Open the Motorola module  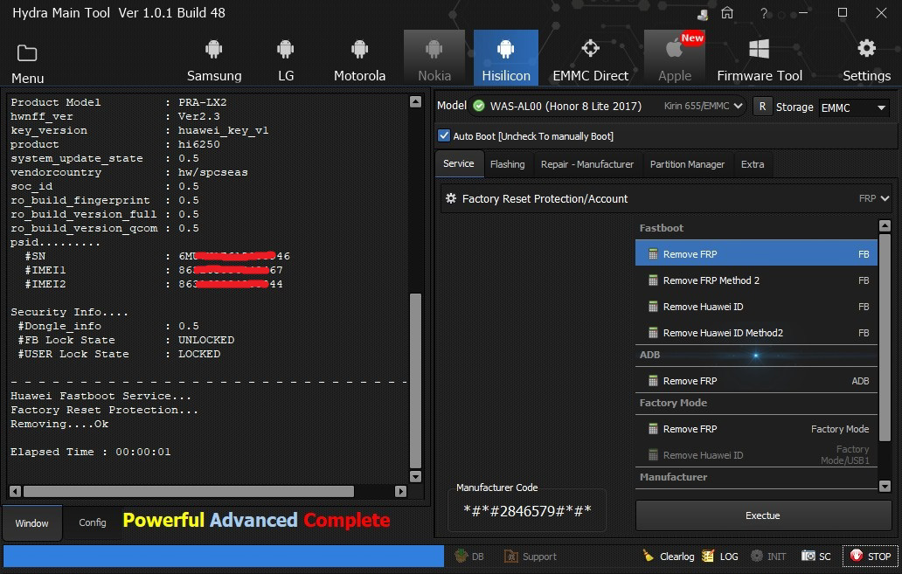tap(359, 59)
